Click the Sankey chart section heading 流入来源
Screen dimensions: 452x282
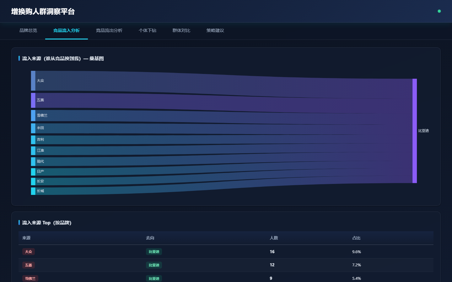click(x=63, y=59)
